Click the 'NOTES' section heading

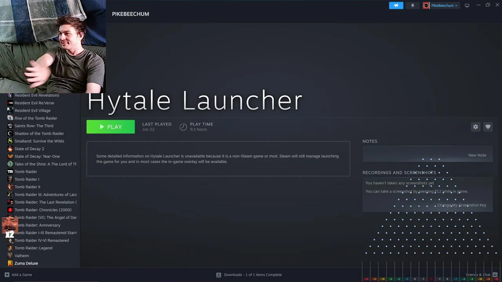pyautogui.click(x=370, y=141)
